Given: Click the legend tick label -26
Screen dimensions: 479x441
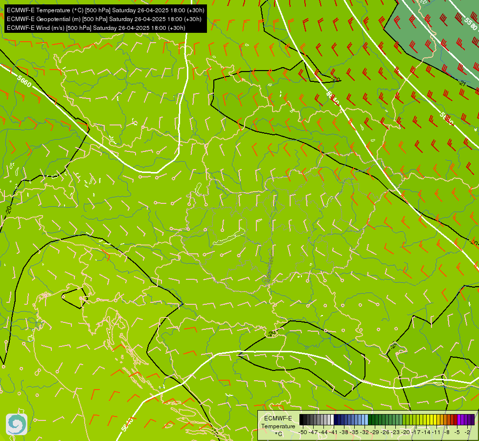Looking at the screenshot, I should click(385, 433).
